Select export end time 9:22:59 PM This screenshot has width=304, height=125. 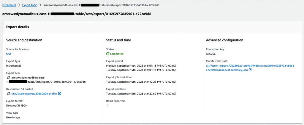point(141,94)
